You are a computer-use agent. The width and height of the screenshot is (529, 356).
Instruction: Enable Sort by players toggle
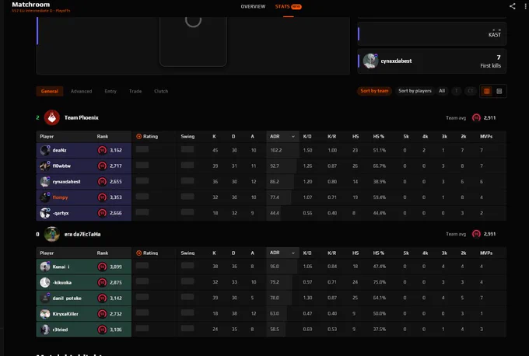(x=415, y=91)
